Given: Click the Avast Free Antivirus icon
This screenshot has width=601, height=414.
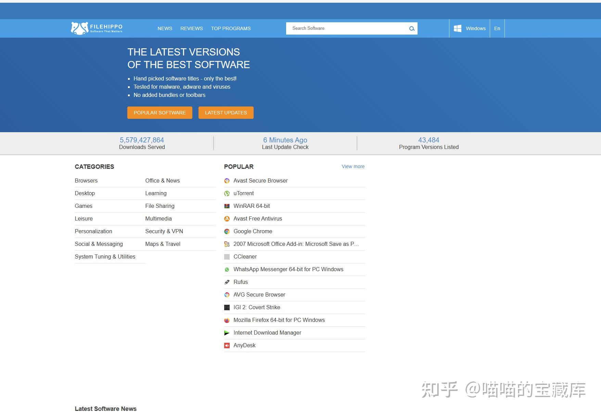Looking at the screenshot, I should [x=227, y=219].
